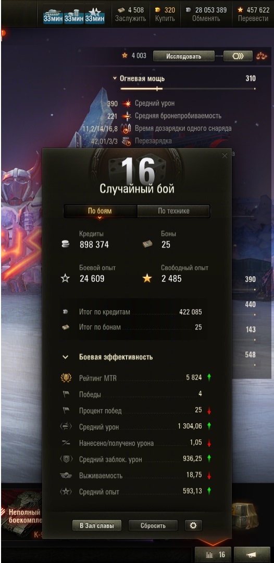Image resolution: width=274 pixels, height=563 pixels.
Task: Click the credits reserve booster icon
Action: (74, 15)
